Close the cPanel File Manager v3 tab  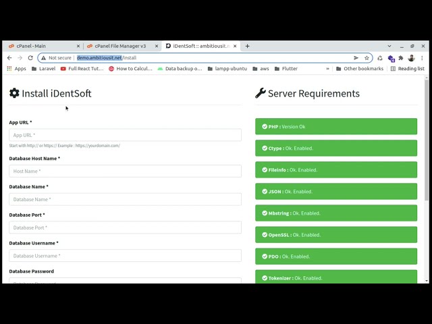pos(157,46)
